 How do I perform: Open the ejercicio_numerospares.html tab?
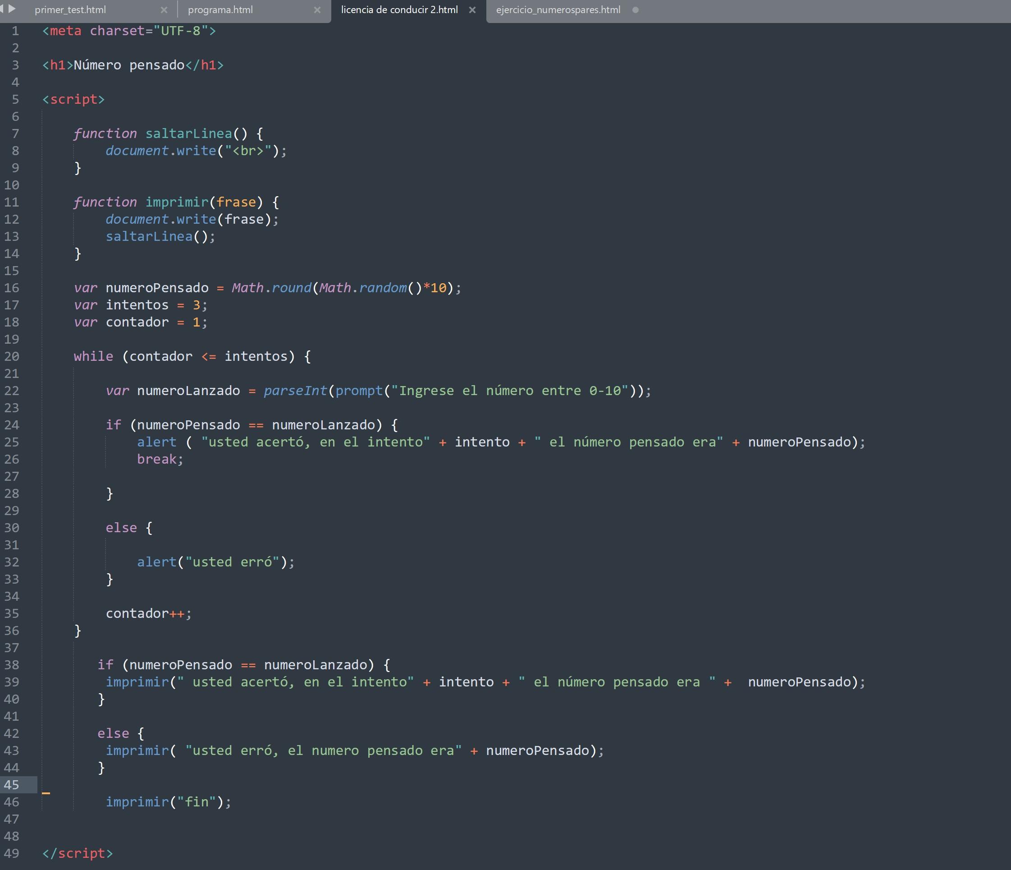coord(558,10)
